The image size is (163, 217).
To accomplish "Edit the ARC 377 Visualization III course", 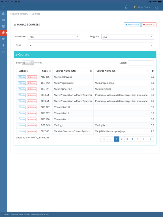I will pyautogui.click(x=22, y=107).
